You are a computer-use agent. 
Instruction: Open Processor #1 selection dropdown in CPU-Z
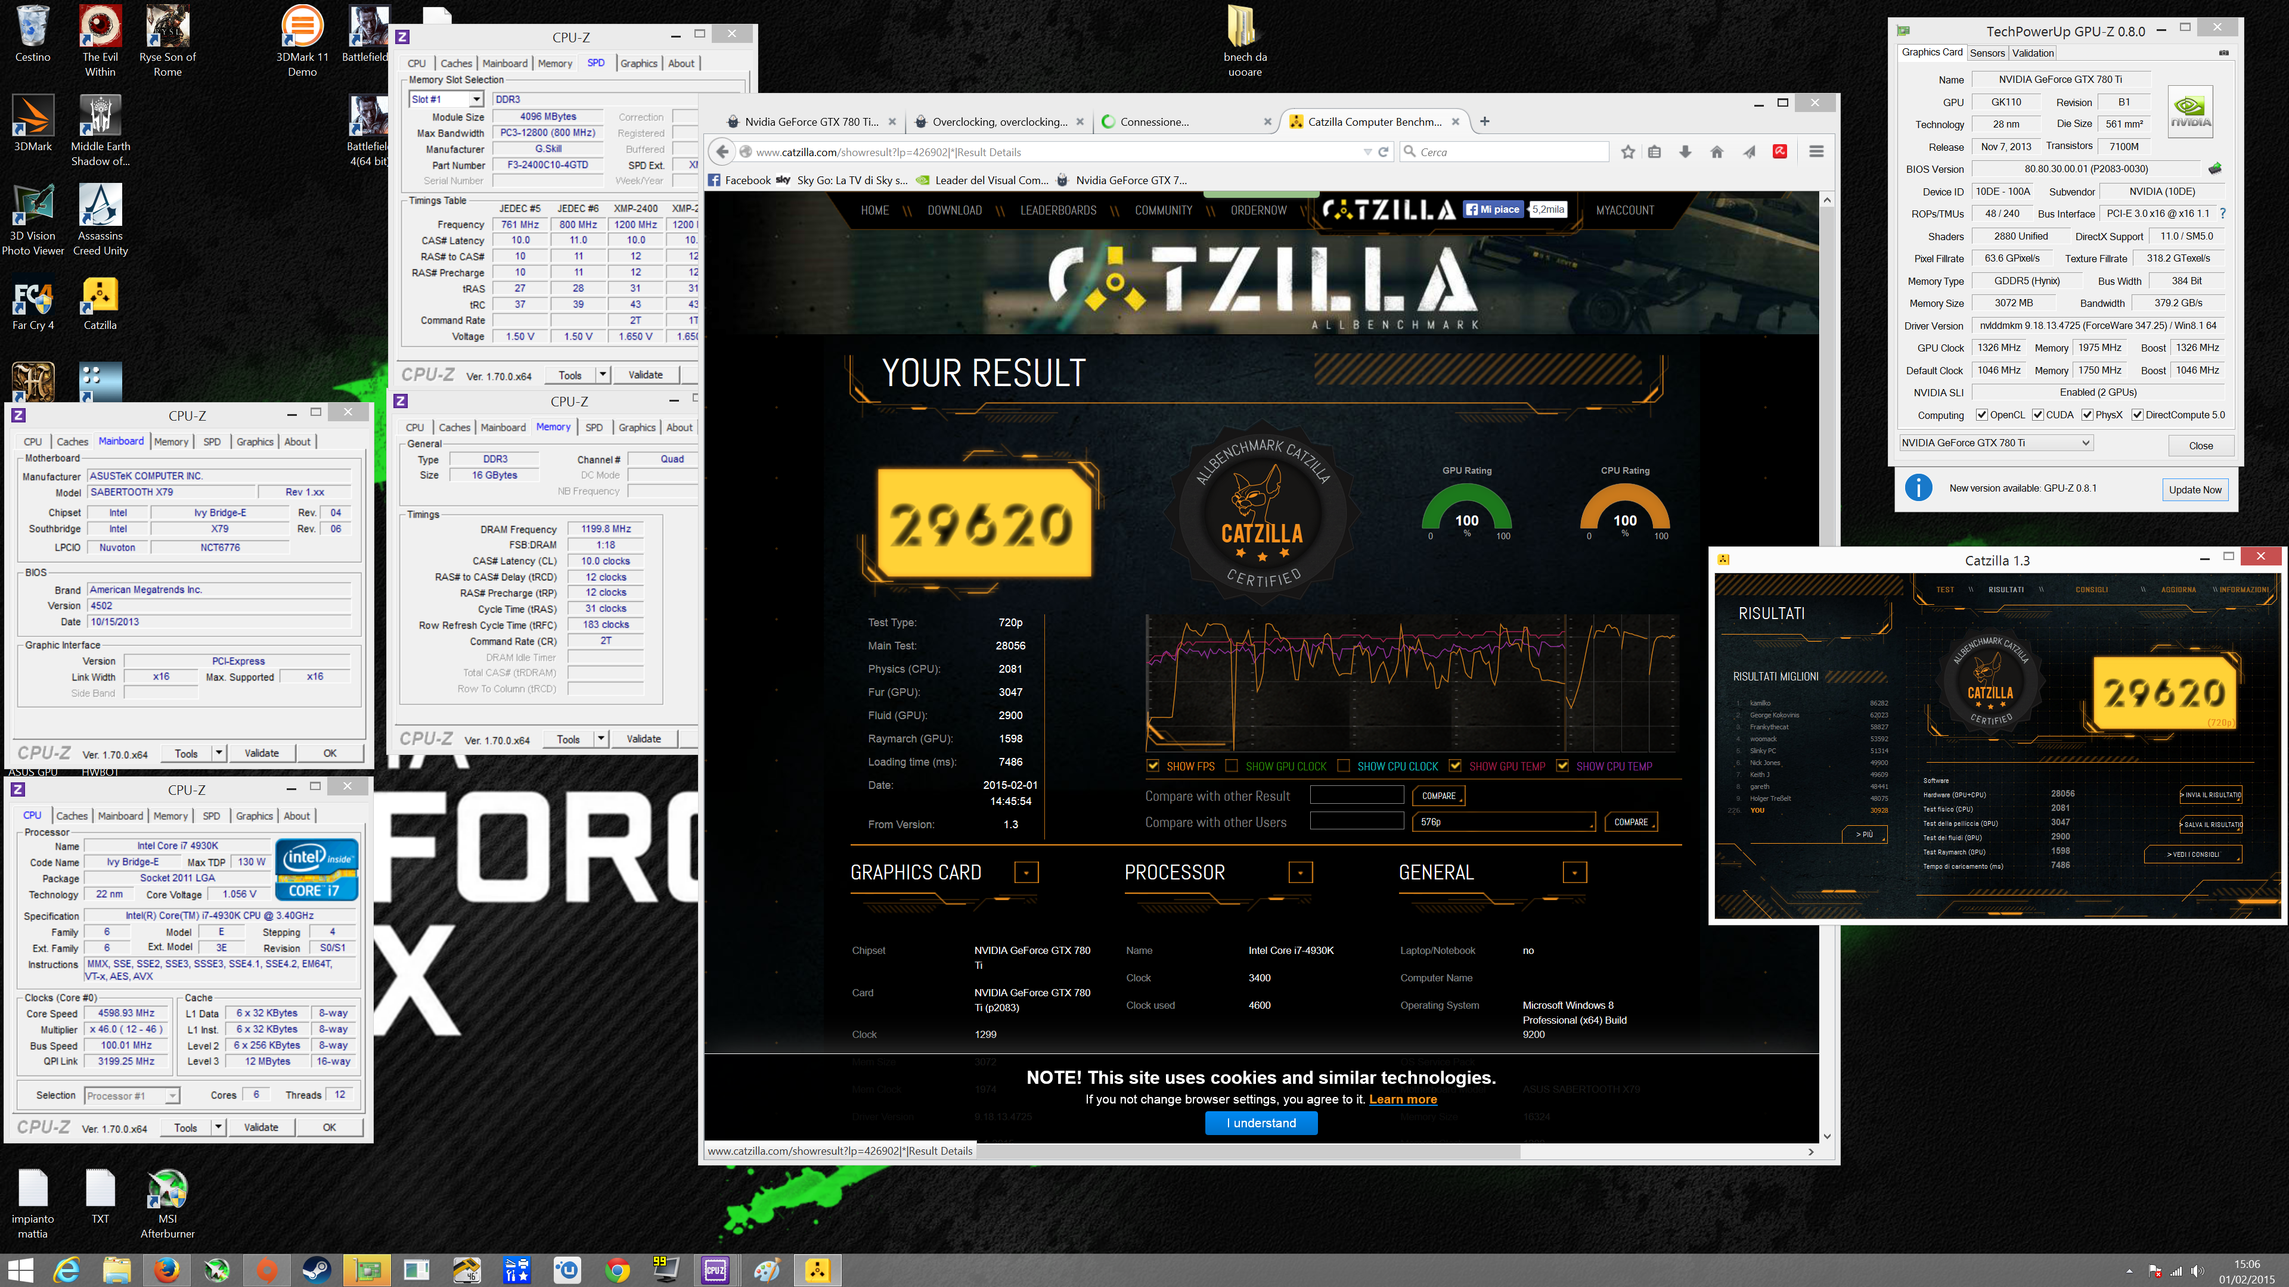tap(132, 1096)
